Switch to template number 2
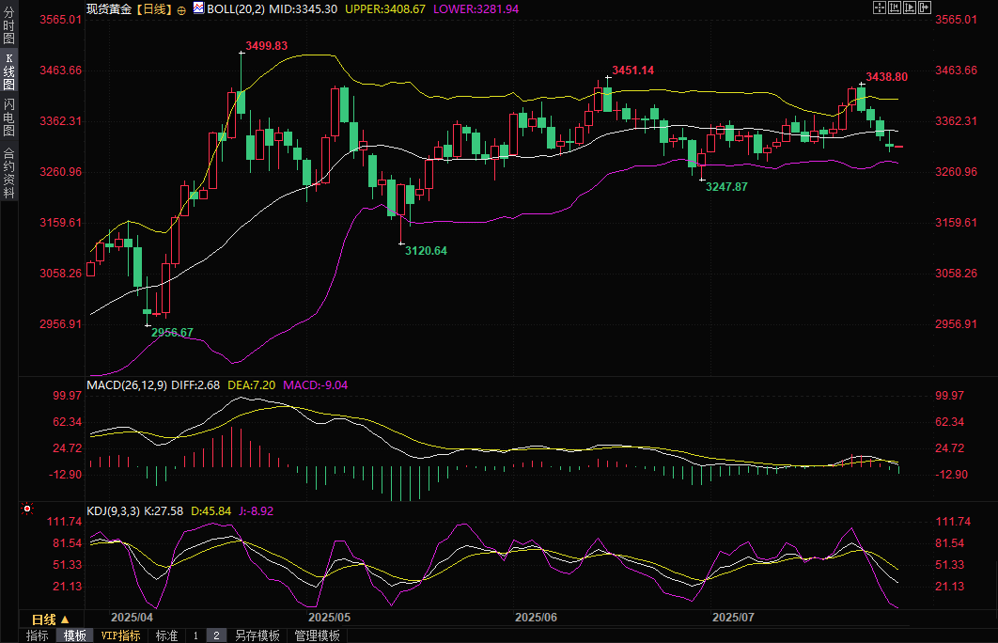Viewport: 998px width, 643px height. tap(216, 635)
